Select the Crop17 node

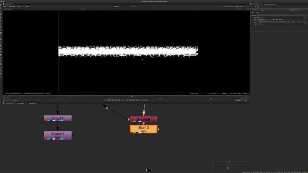tap(58, 118)
